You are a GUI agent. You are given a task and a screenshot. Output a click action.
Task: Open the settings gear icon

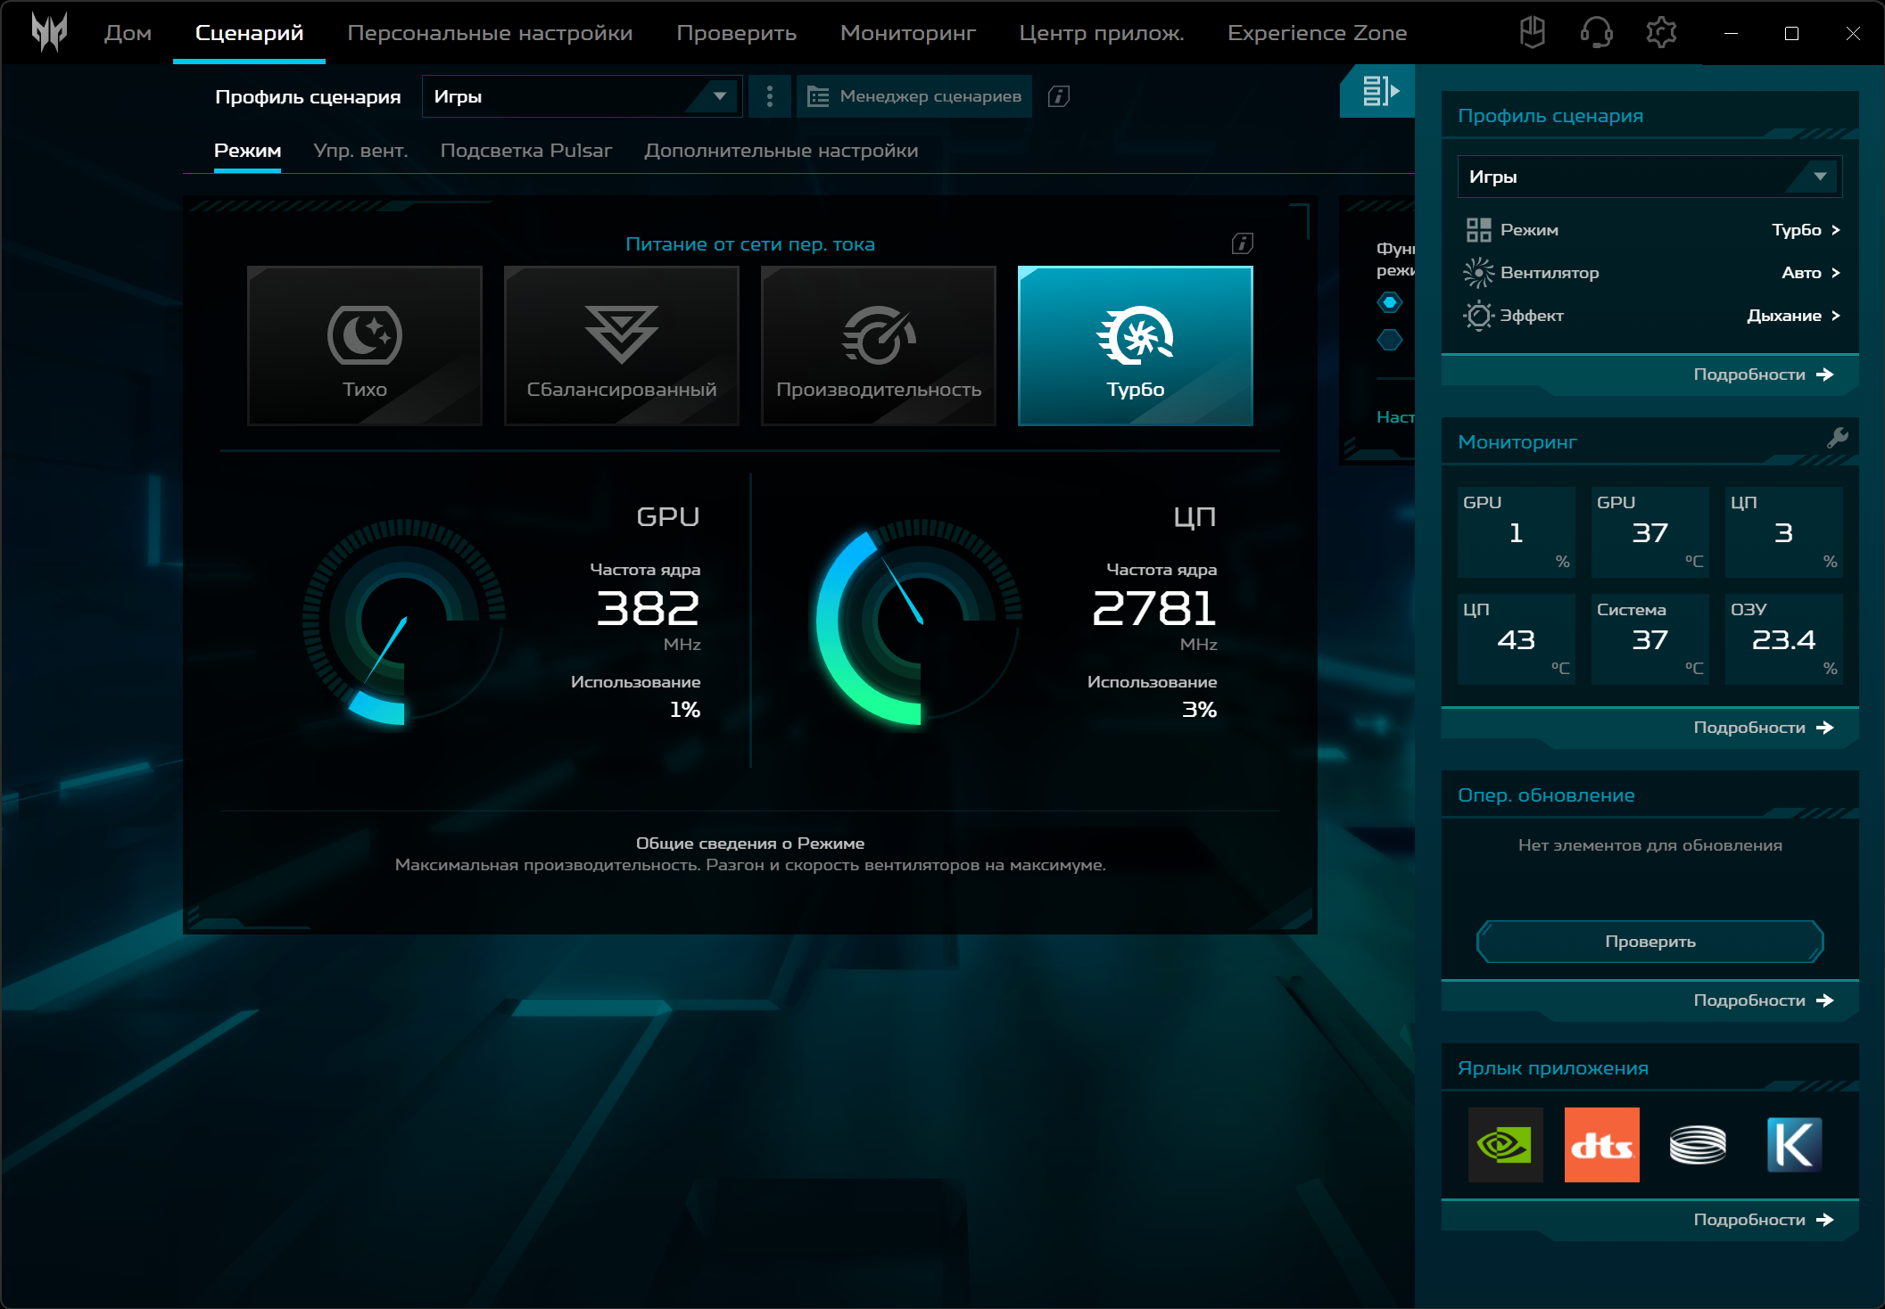1660,33
